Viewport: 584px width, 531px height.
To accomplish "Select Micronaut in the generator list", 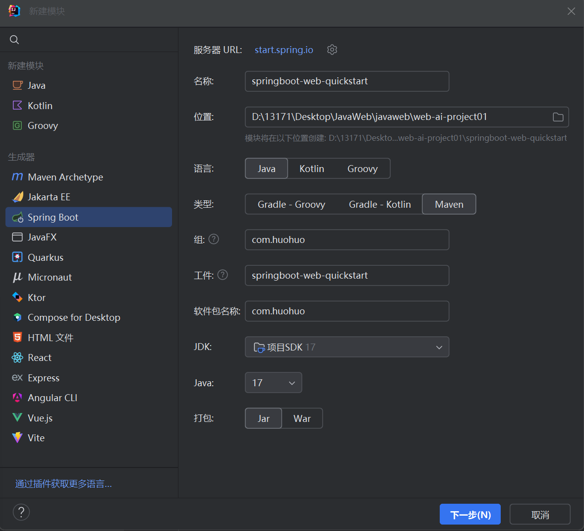I will click(x=89, y=278).
